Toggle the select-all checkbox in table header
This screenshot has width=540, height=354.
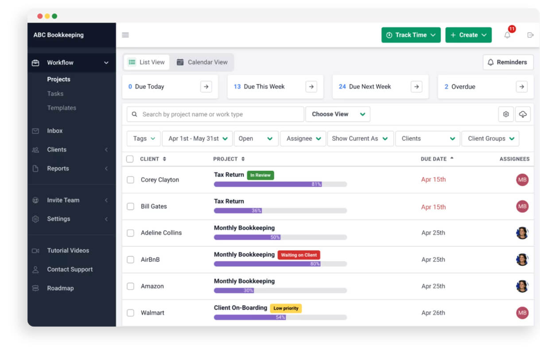coord(130,159)
